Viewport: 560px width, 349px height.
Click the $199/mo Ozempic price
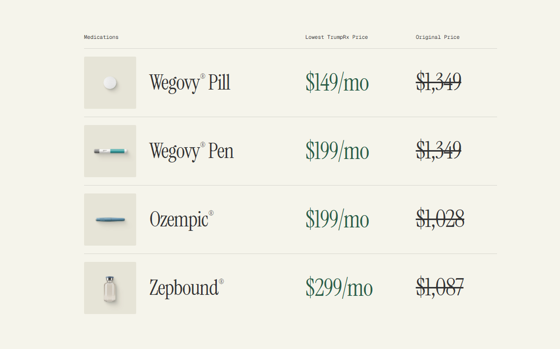337,219
